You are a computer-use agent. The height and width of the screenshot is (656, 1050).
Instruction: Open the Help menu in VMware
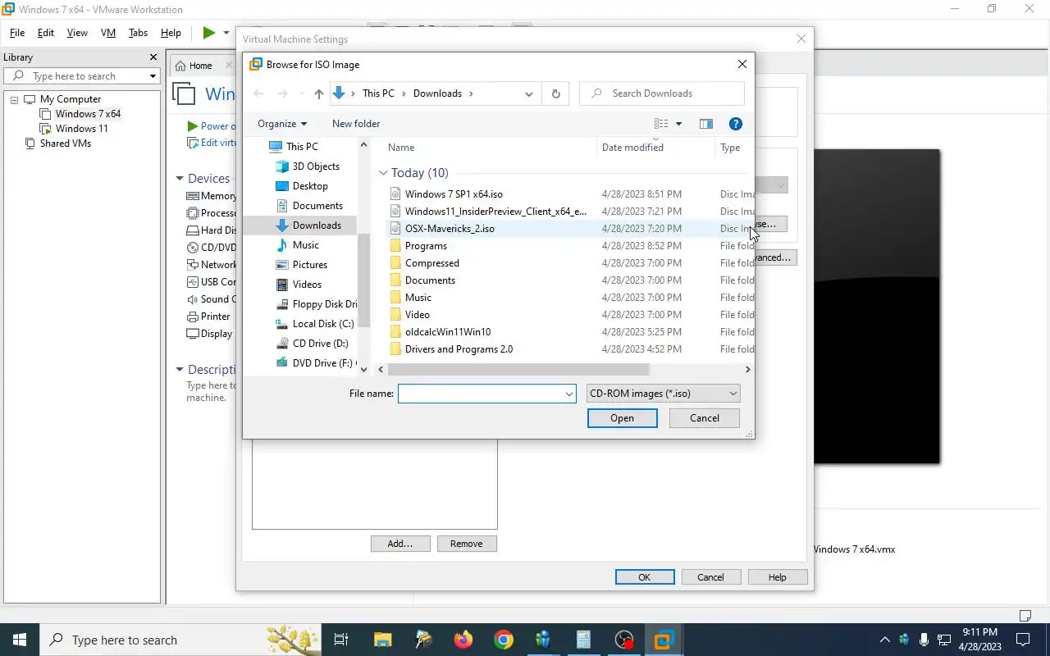(x=171, y=33)
